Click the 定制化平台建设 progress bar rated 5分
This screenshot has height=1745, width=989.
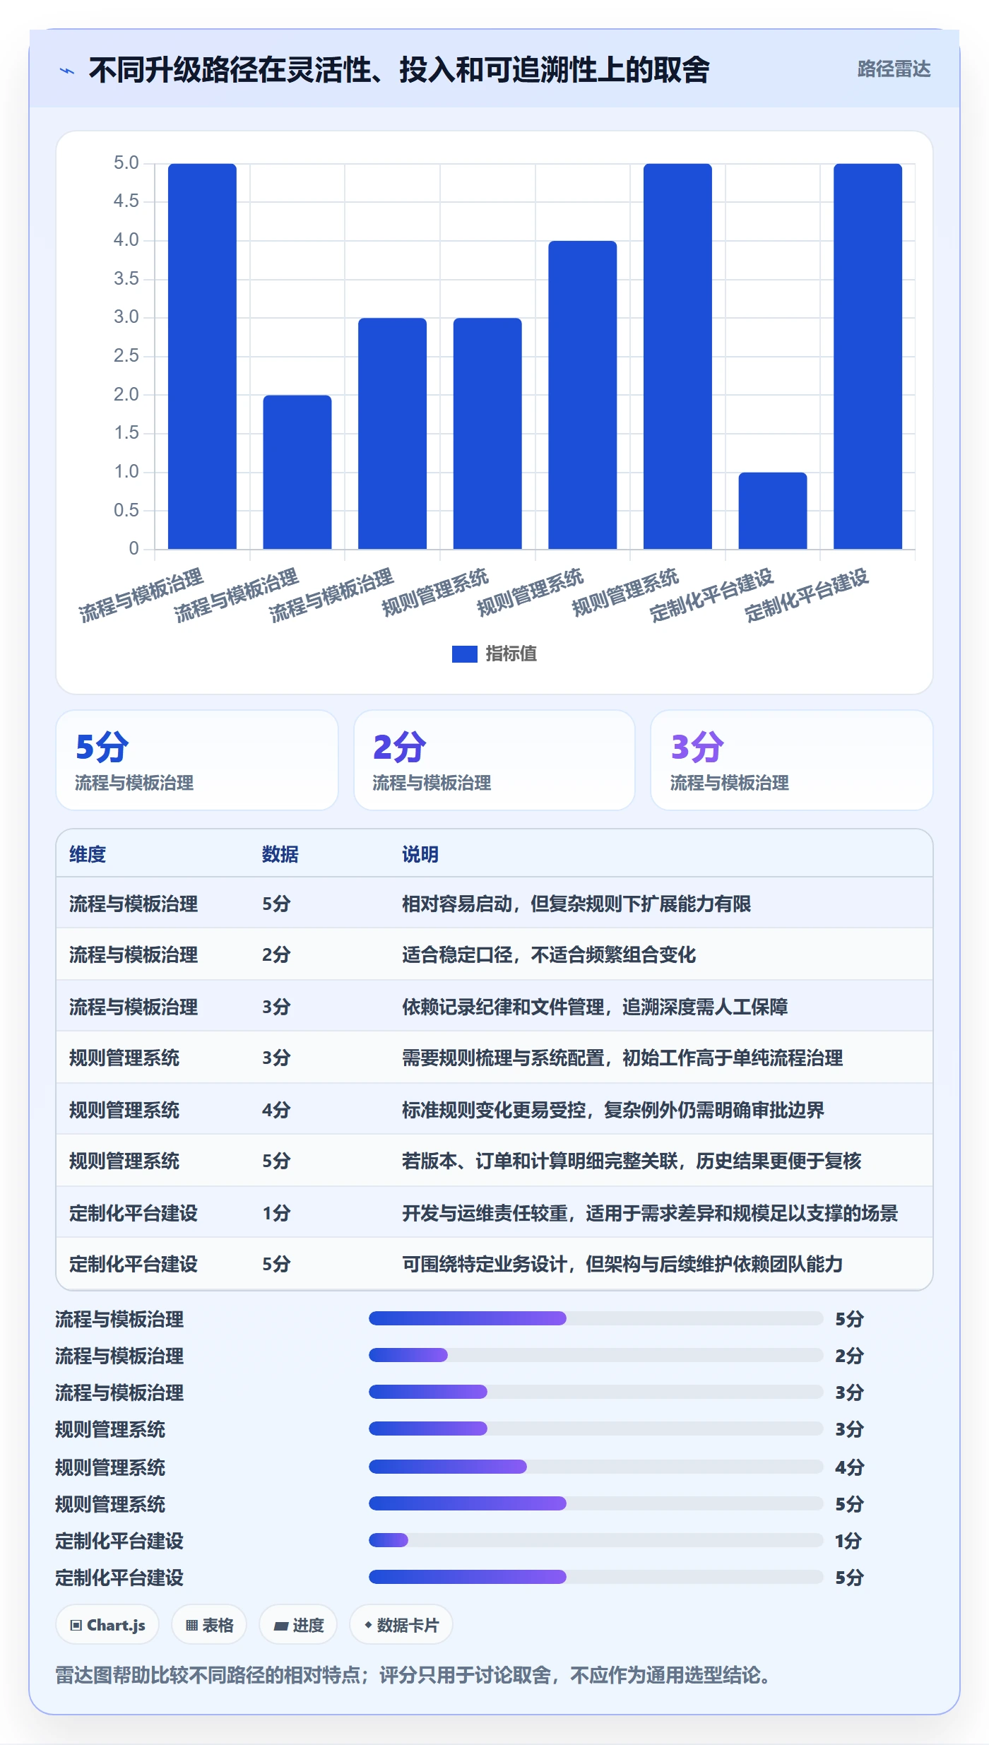click(596, 1577)
